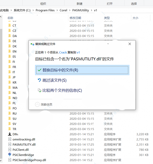Go to Corel folder in address bar

(63, 10)
